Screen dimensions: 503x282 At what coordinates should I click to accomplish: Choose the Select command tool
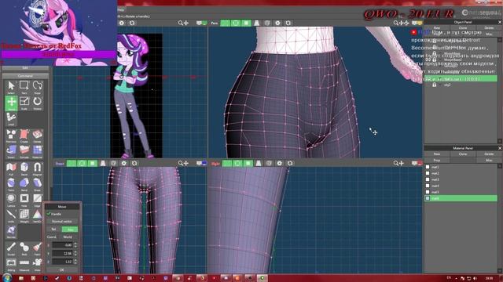11,87
